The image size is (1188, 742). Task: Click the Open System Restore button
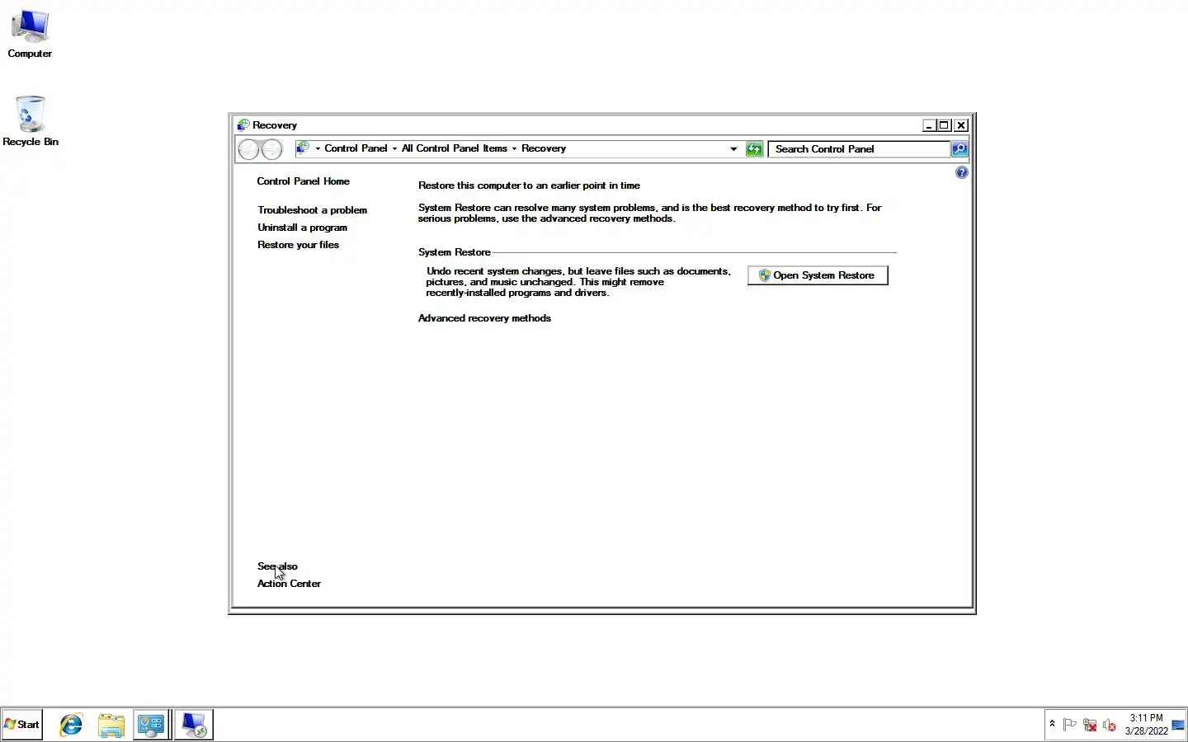818,275
